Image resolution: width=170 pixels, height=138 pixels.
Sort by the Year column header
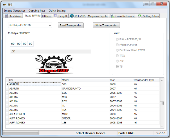click(121, 80)
